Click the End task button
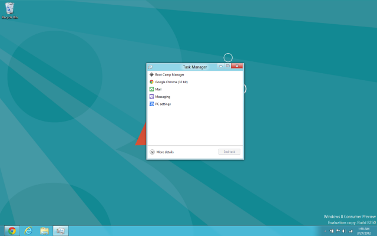Image resolution: width=377 pixels, height=236 pixels. (x=229, y=152)
